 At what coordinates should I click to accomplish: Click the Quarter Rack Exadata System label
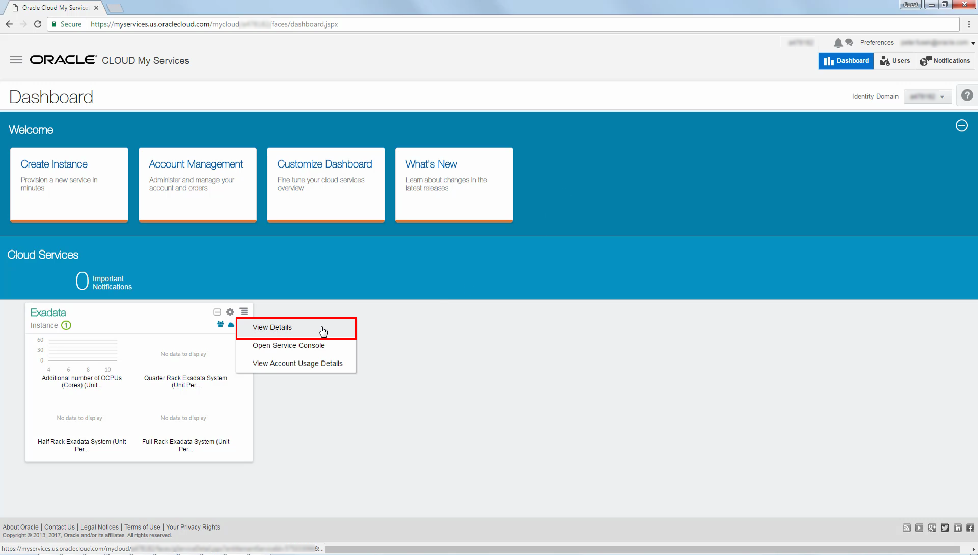click(185, 381)
